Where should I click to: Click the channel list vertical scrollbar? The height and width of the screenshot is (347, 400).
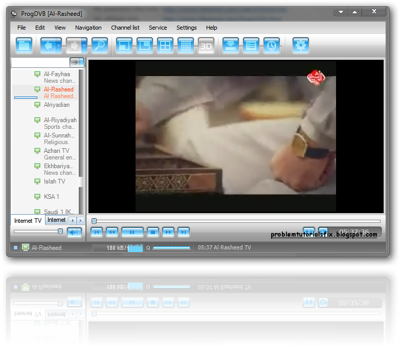click(81, 142)
